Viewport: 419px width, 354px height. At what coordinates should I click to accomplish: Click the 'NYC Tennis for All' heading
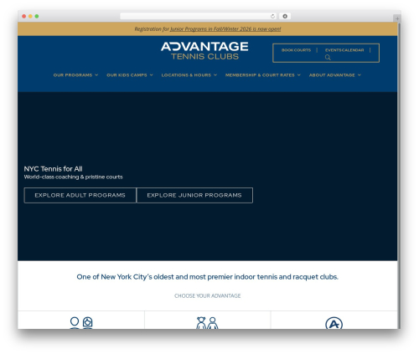53,169
